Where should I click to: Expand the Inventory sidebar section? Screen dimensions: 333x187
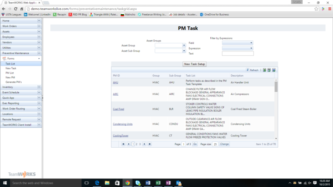coord(39,87)
